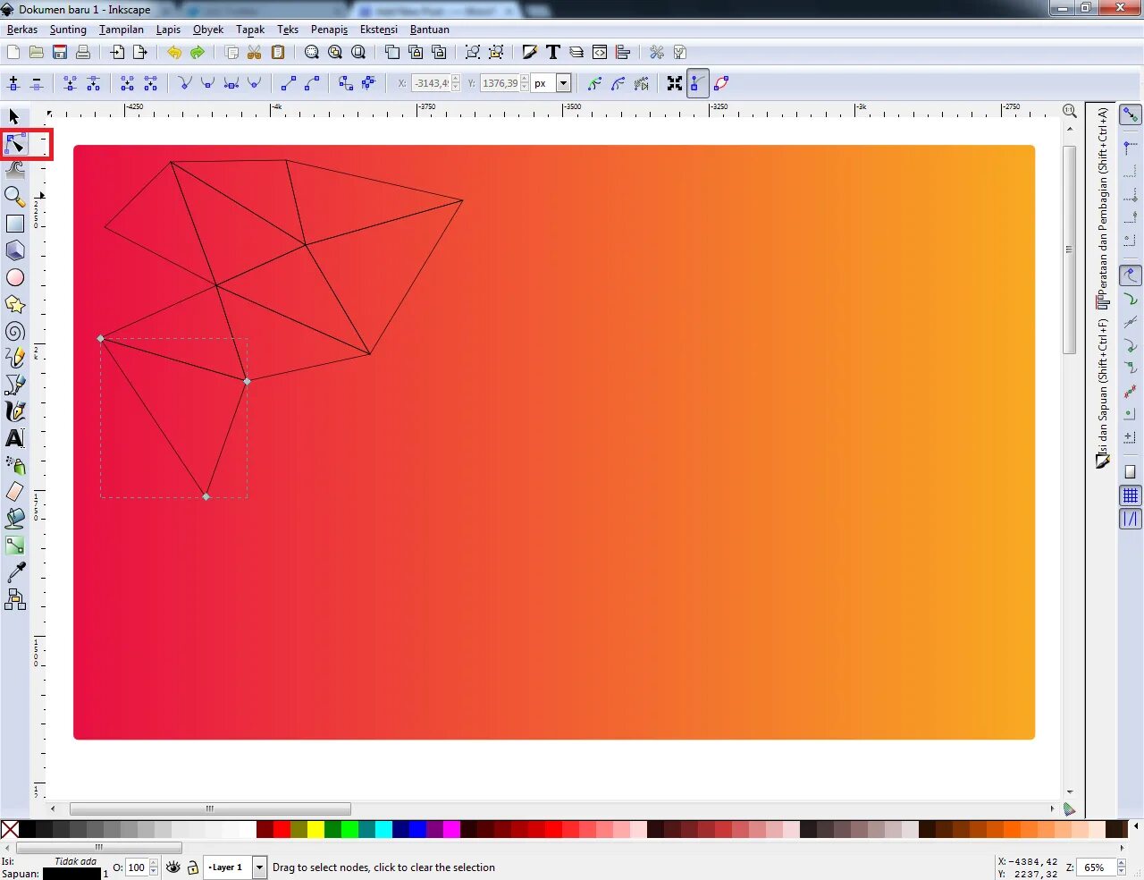
Task: Open the Layer 1 dropdown
Action: [259, 867]
